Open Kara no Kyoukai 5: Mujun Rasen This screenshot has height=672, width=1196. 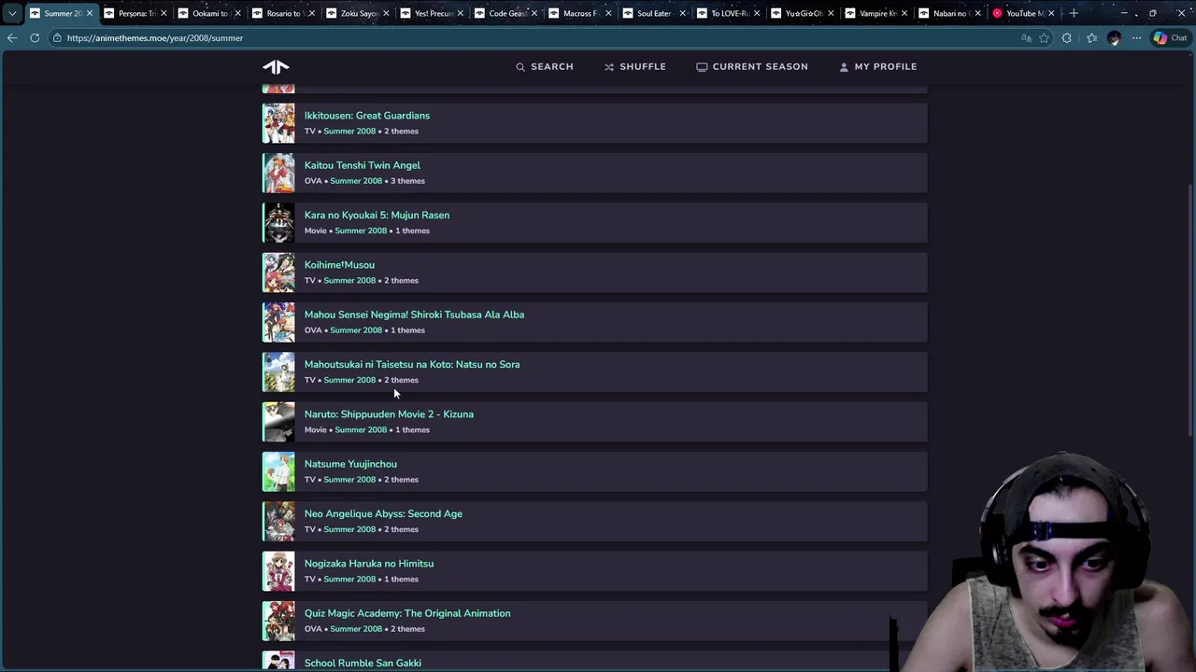click(377, 215)
